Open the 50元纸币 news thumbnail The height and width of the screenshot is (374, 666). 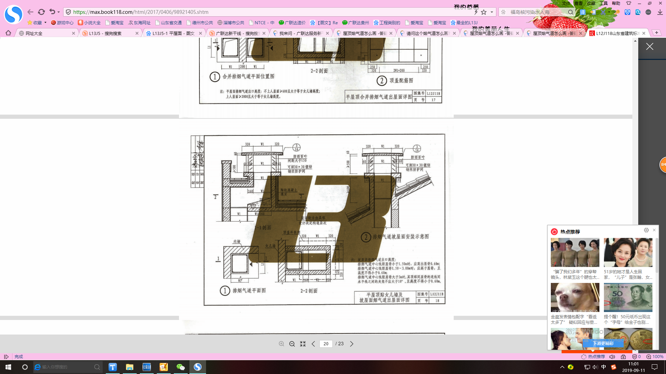click(628, 297)
